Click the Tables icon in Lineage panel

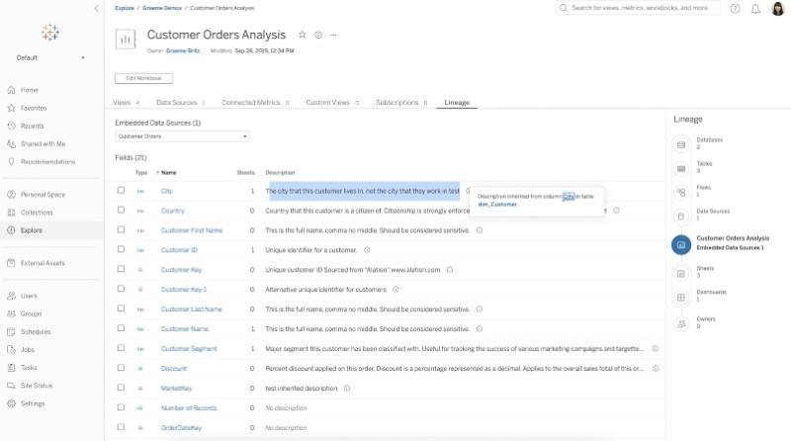(680, 168)
